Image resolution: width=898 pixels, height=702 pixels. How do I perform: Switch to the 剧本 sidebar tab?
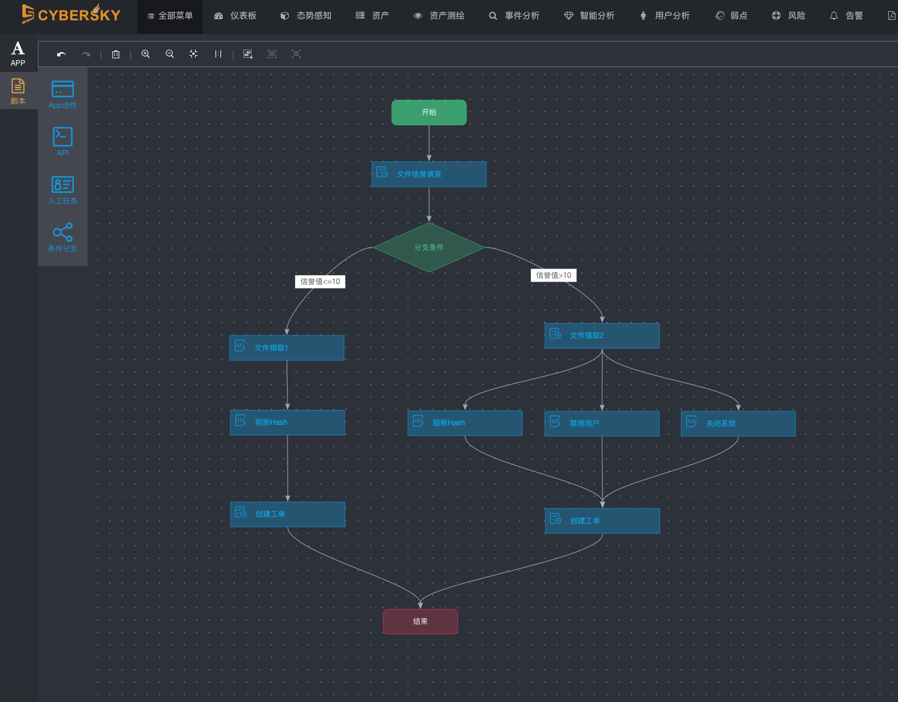click(x=18, y=91)
